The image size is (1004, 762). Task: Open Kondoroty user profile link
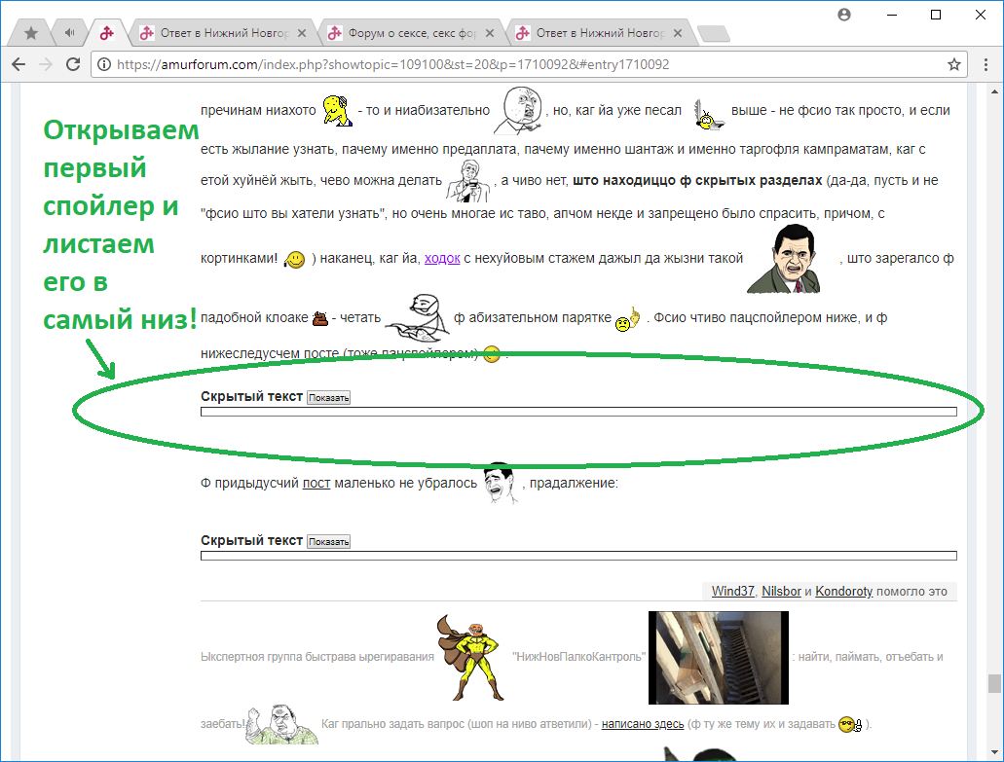pyautogui.click(x=843, y=591)
